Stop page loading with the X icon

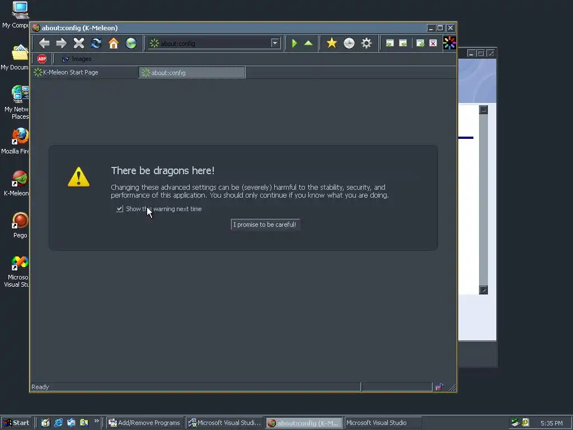78,43
